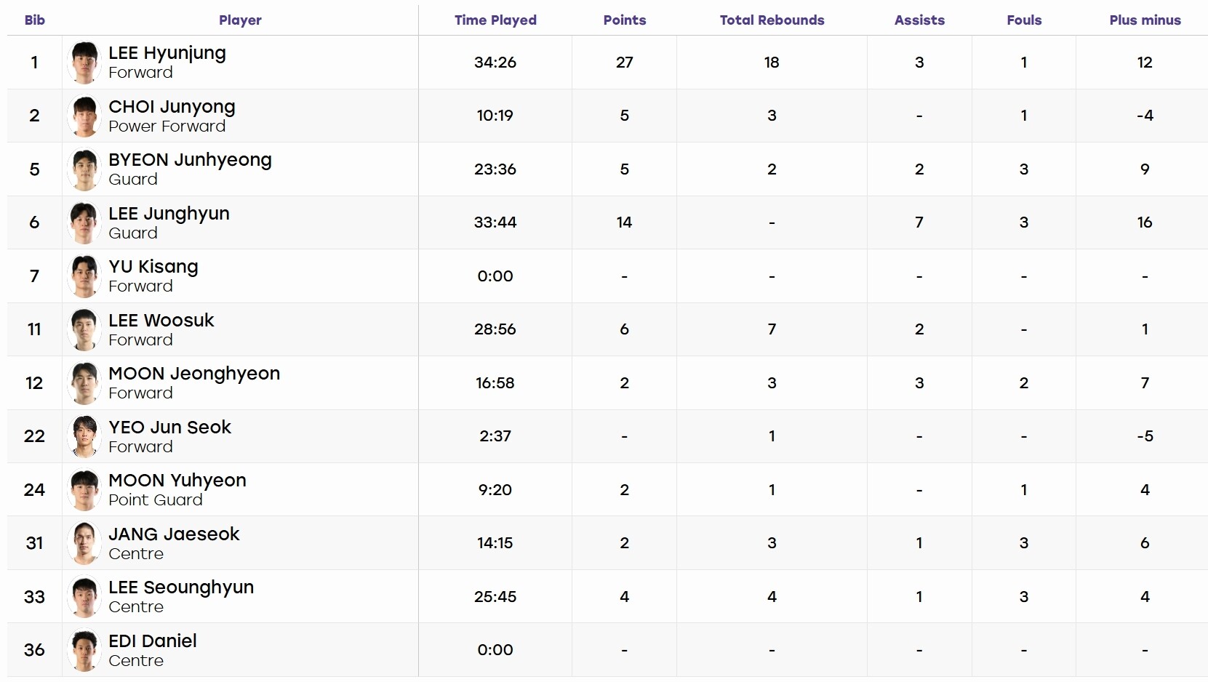Sort by Total Rebounds header

pyautogui.click(x=772, y=20)
